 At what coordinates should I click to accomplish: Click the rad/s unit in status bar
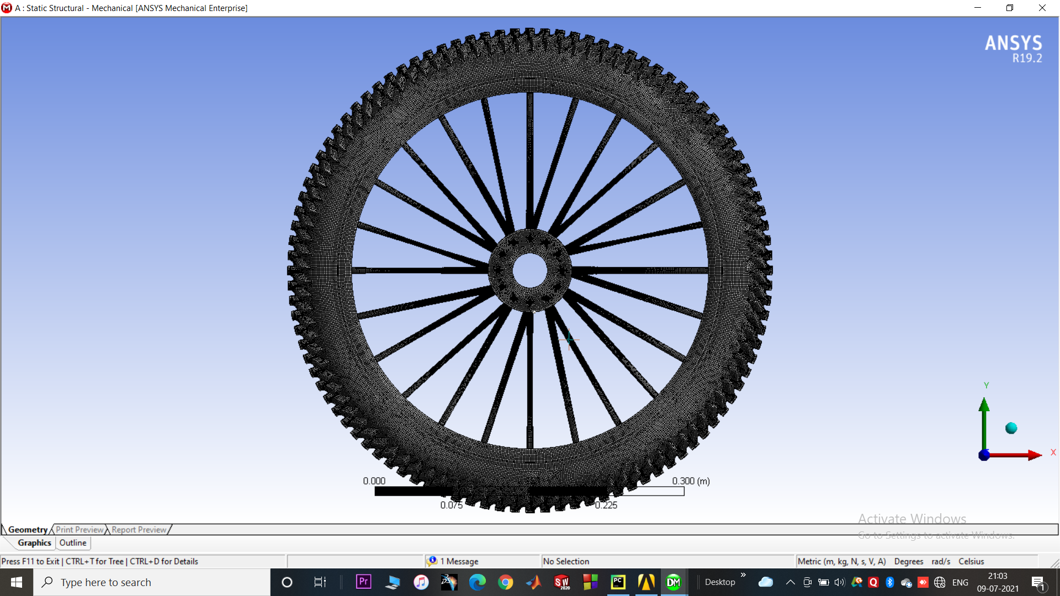(x=941, y=561)
